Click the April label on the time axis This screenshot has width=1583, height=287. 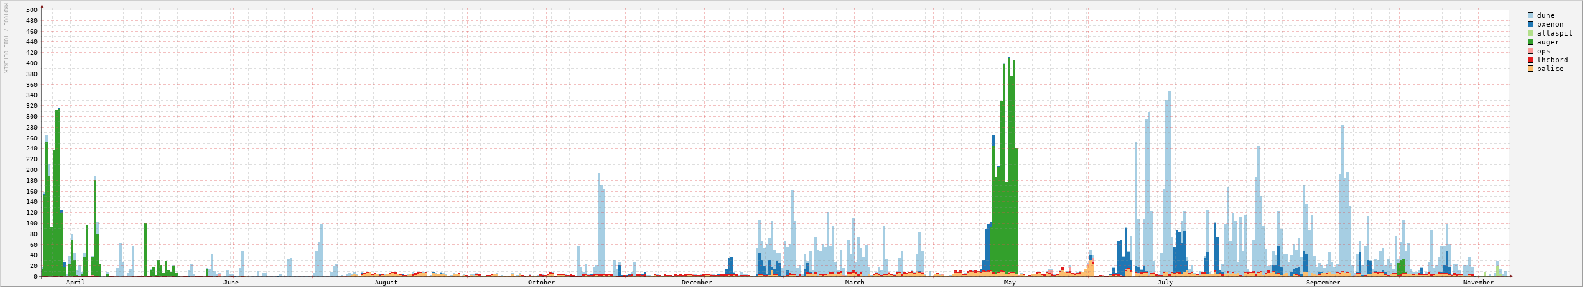(x=75, y=283)
